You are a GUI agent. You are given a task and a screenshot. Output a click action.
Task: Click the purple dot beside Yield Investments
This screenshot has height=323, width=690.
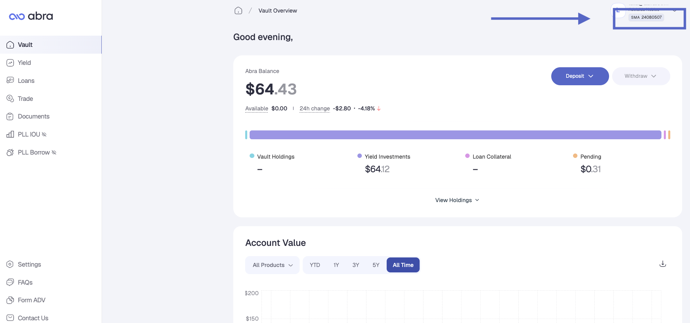(x=359, y=156)
